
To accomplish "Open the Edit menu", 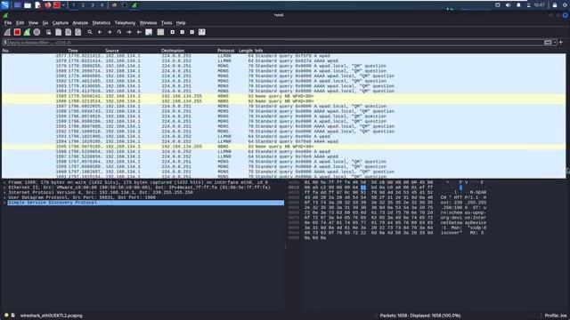I will [x=20, y=23].
